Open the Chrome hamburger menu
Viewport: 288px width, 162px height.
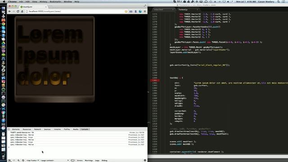(x=145, y=11)
